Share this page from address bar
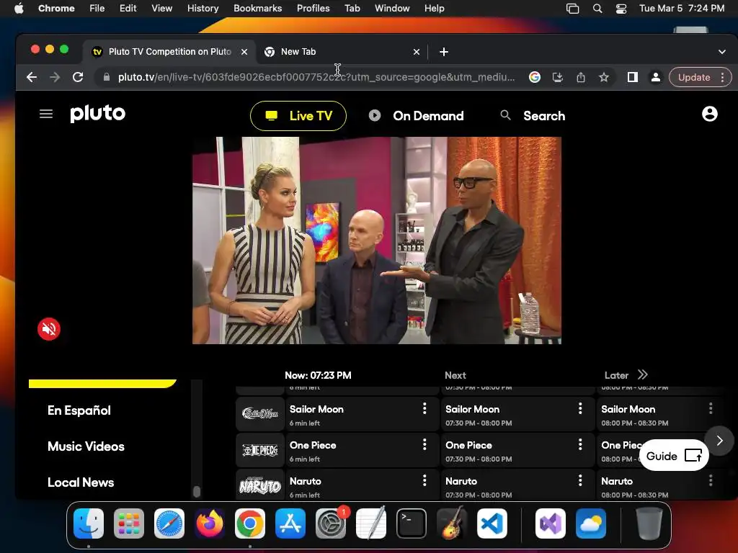 point(581,77)
